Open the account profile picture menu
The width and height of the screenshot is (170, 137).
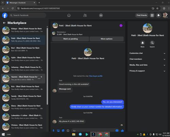165,15
